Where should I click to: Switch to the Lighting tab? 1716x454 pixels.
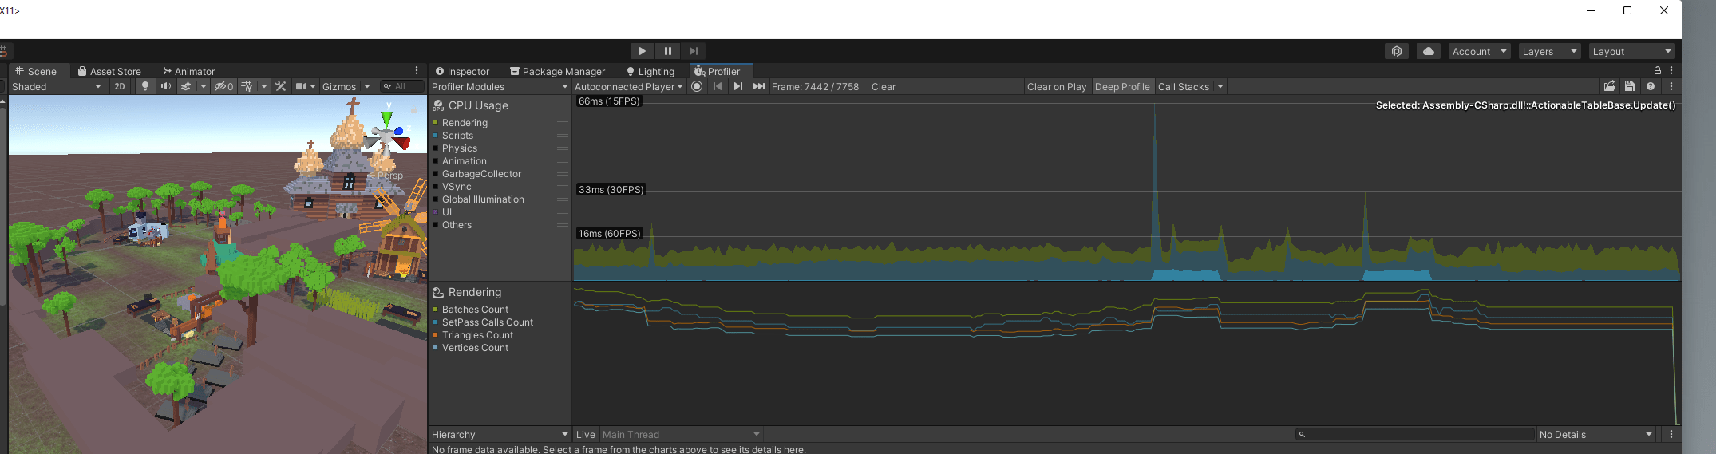650,71
